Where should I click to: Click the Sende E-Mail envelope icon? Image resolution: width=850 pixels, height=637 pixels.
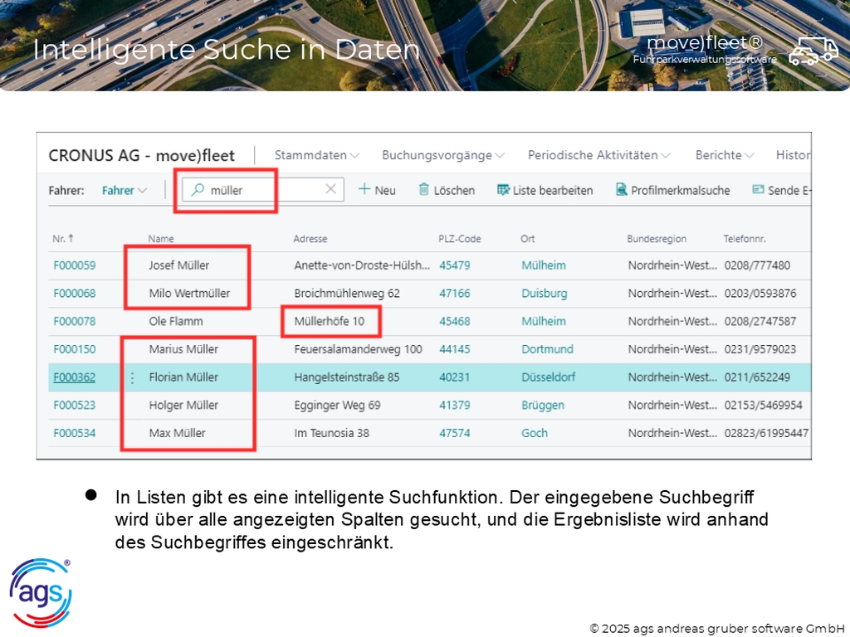[x=758, y=190]
